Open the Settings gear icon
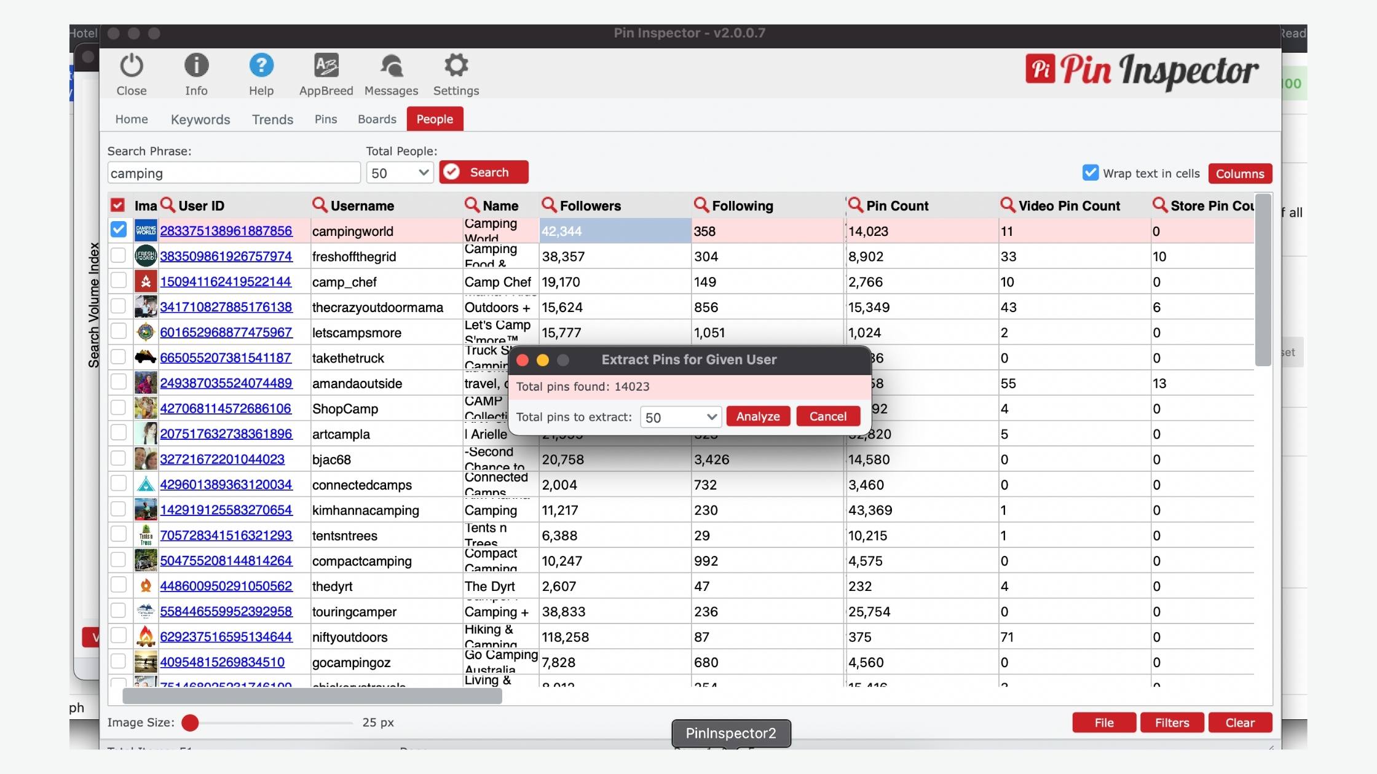 456,65
